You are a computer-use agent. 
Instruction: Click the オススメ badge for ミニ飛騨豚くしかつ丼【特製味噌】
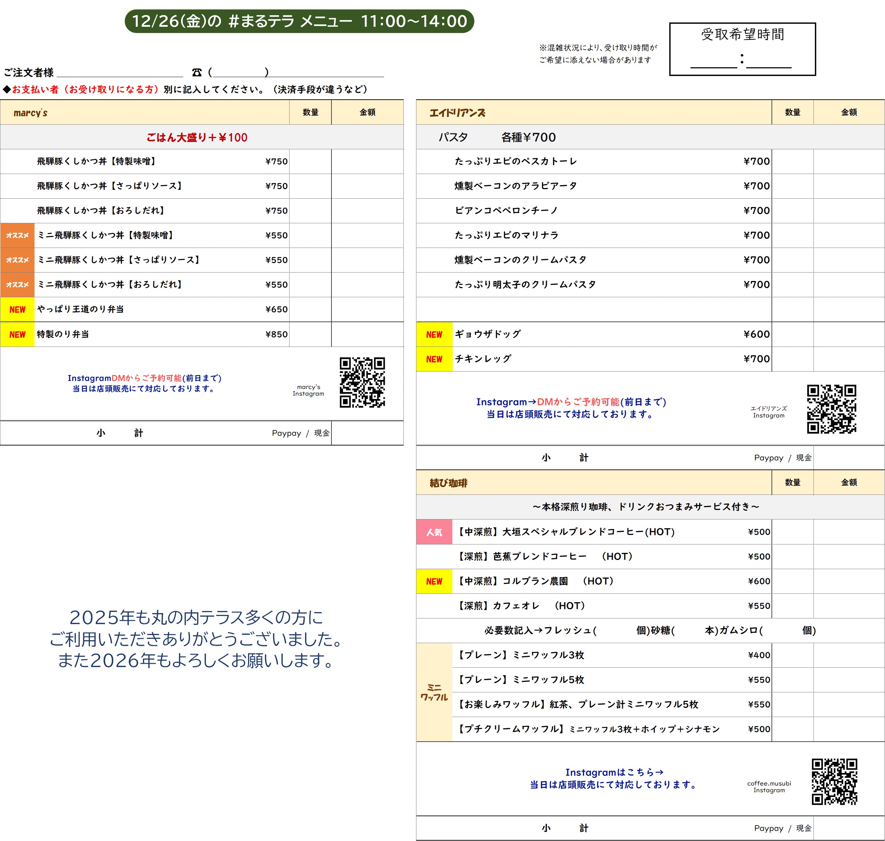pyautogui.click(x=17, y=235)
